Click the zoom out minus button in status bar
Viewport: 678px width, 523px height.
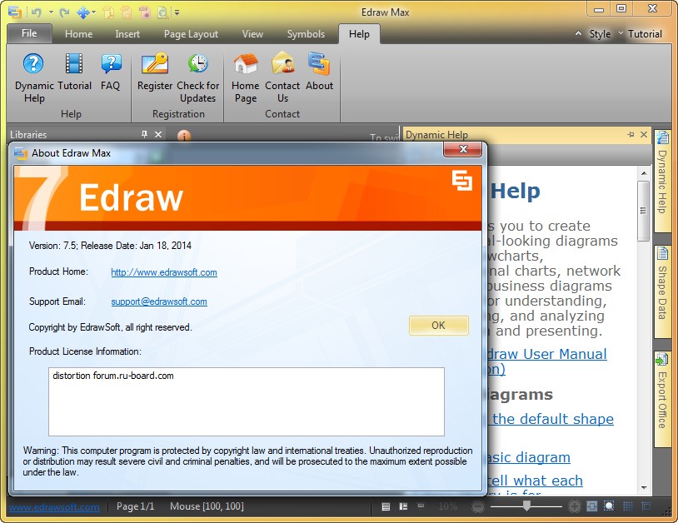tap(478, 506)
